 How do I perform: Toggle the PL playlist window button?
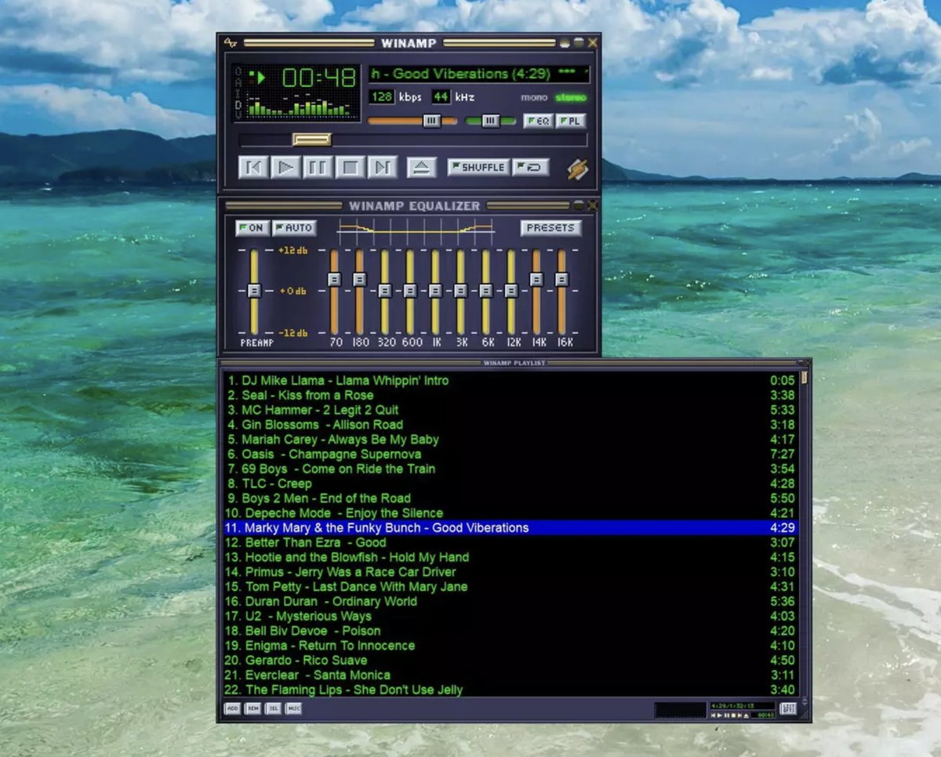point(571,121)
